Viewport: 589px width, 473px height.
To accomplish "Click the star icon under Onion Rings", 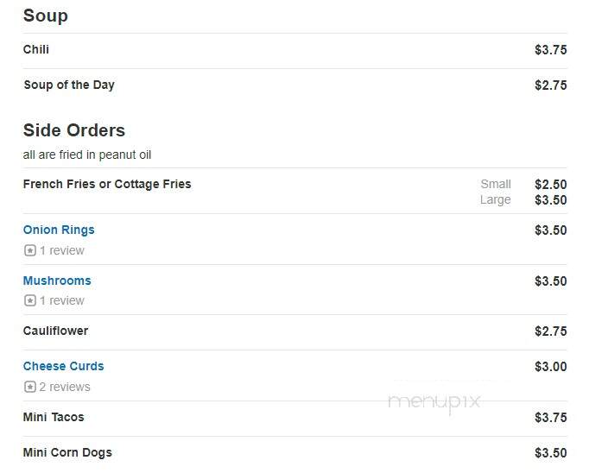I will click(30, 250).
